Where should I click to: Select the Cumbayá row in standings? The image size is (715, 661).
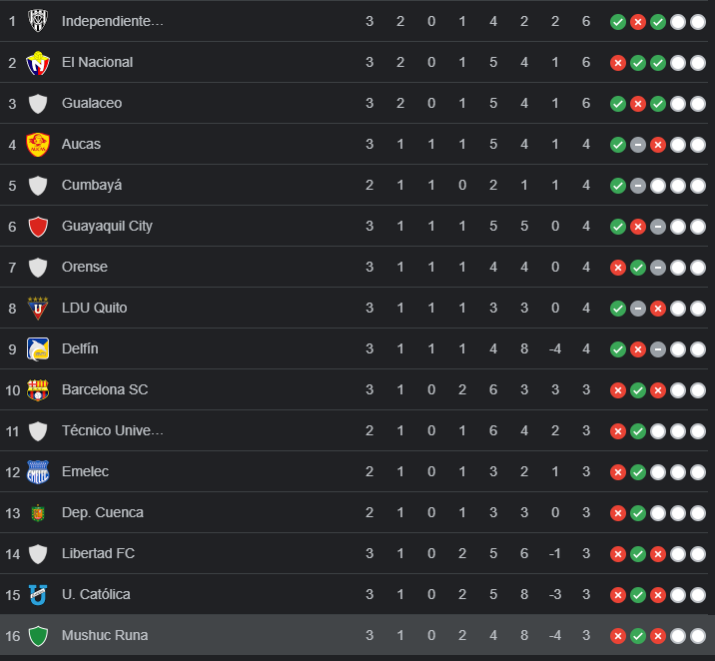coord(300,185)
